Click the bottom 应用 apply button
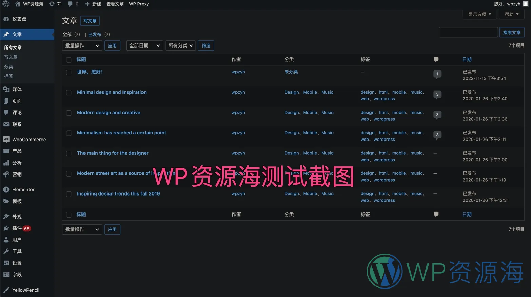Screen dimensions: 531x297 click(112, 229)
